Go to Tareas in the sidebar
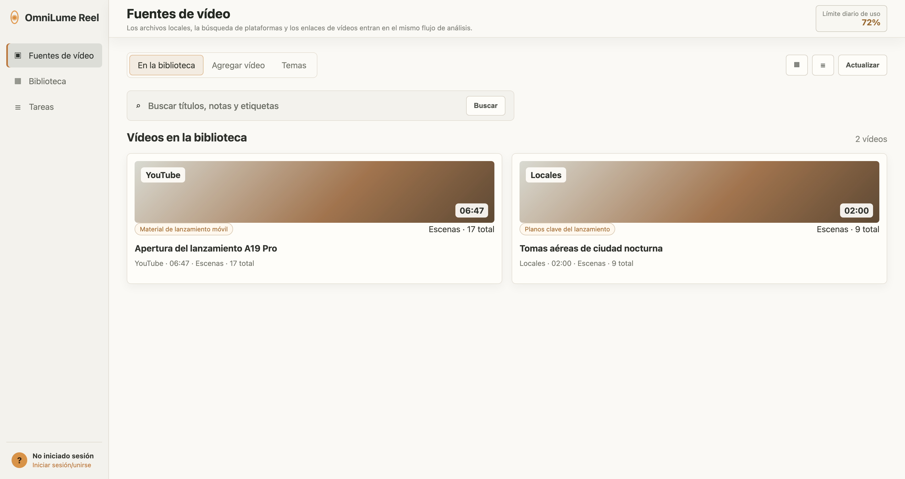The image size is (905, 479). pyautogui.click(x=54, y=107)
